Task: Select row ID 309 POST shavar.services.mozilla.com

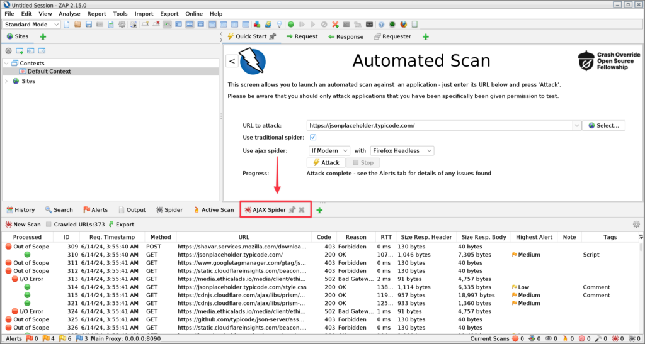Action: tap(321, 247)
